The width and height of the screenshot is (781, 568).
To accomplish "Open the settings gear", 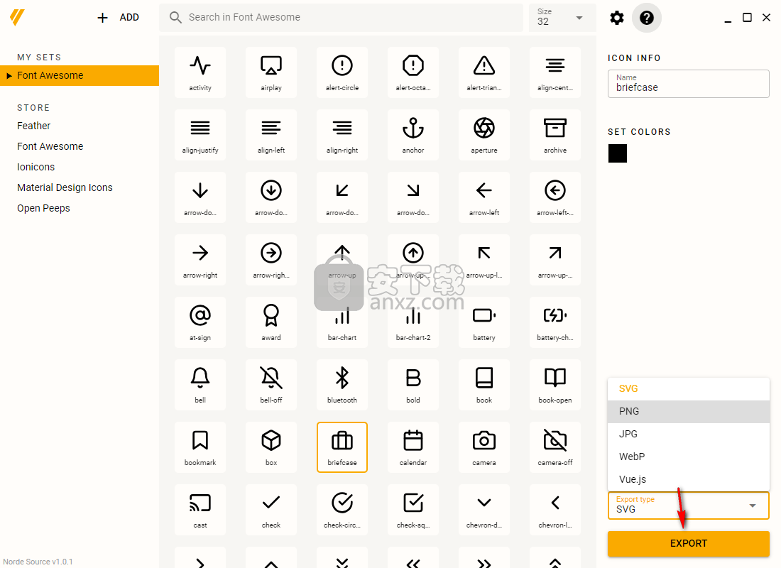I will click(x=616, y=18).
